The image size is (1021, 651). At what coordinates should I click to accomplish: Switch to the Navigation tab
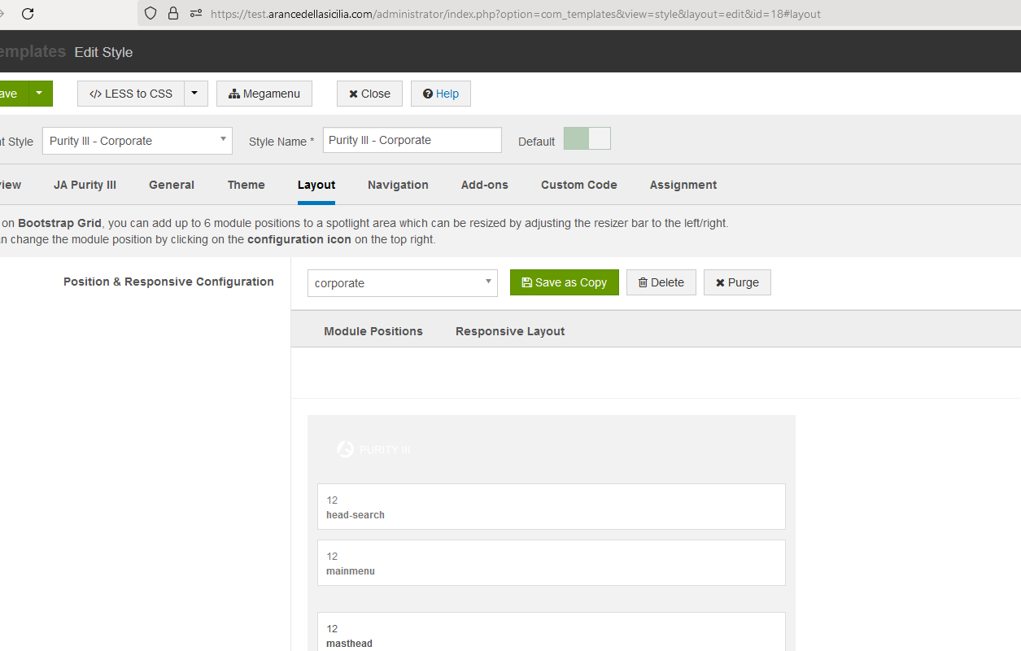398,185
